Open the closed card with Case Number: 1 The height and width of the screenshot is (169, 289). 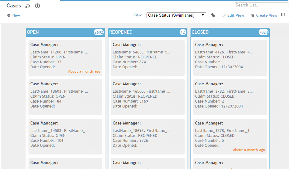[230, 58]
